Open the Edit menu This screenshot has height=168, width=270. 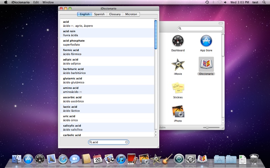coord(36,2)
